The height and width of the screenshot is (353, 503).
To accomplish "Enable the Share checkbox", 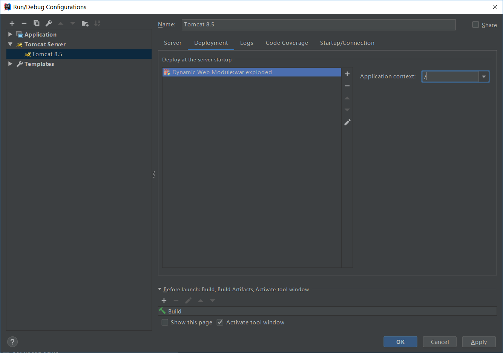I will tap(476, 25).
